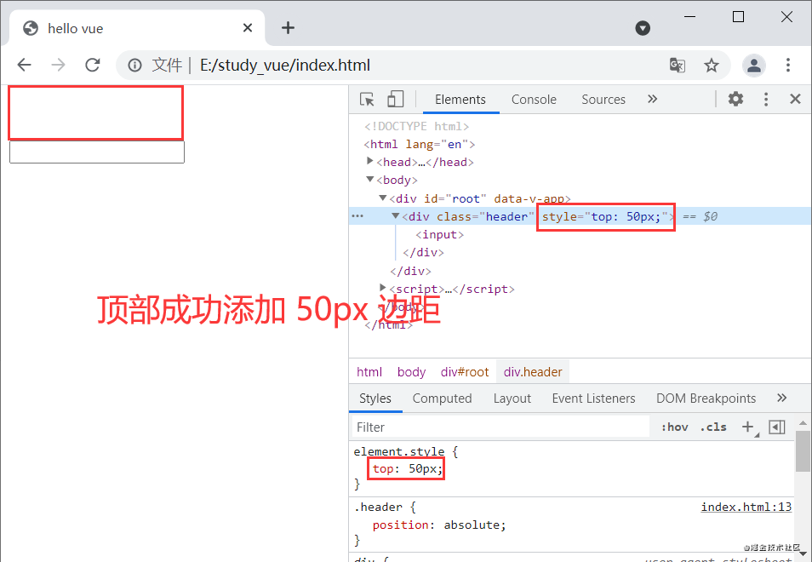Edit the position: absolute declaration
The image size is (812, 562).
439,525
